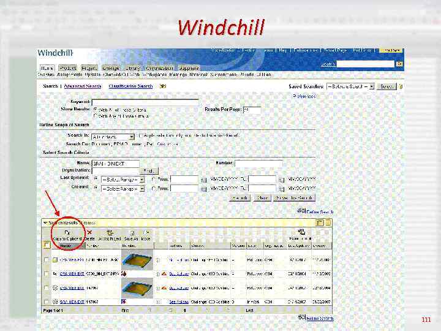Click small thumbnail icon in In Work row
The height and width of the screenshot is (331, 441).
pyautogui.click(x=123, y=302)
